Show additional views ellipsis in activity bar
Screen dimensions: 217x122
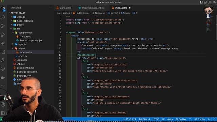coord(3,86)
